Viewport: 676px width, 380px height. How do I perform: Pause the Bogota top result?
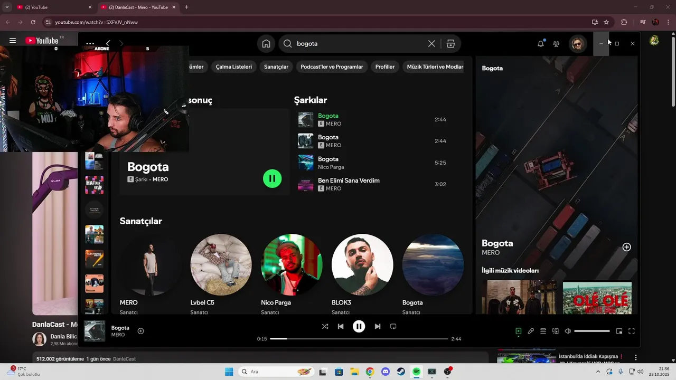click(x=272, y=178)
